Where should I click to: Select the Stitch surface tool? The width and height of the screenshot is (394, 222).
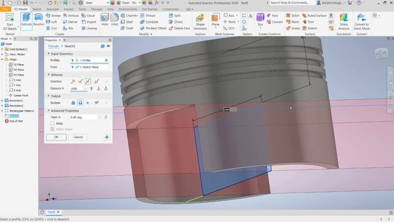click(x=293, y=15)
